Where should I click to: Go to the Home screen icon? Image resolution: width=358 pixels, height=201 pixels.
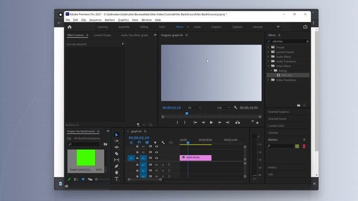click(69, 27)
